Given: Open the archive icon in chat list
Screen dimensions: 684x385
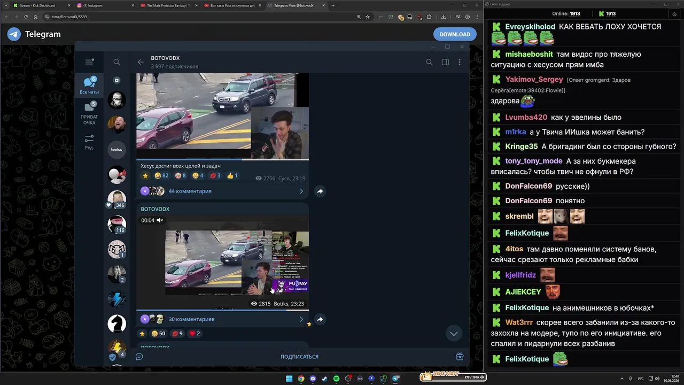Looking at the screenshot, I should coord(116,80).
